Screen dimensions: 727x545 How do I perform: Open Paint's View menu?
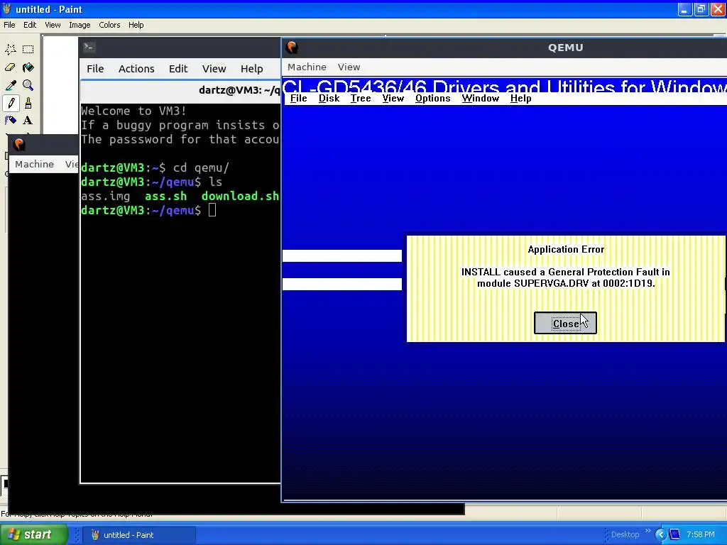53,25
